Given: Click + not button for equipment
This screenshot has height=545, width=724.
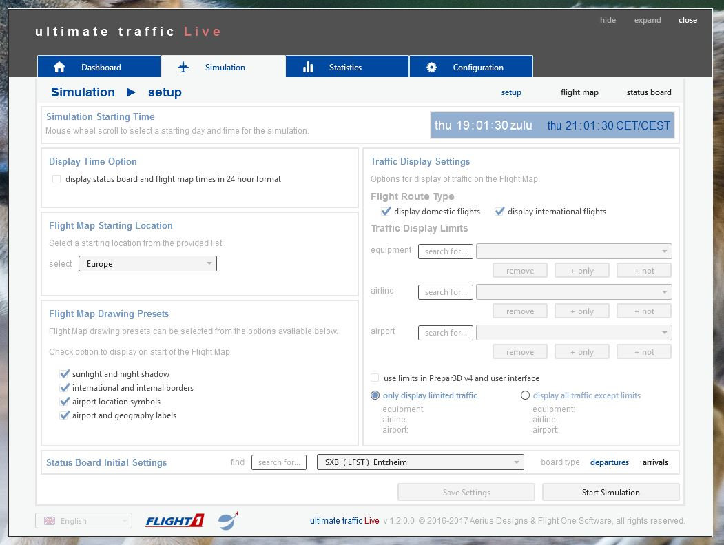Looking at the screenshot, I should click(643, 271).
